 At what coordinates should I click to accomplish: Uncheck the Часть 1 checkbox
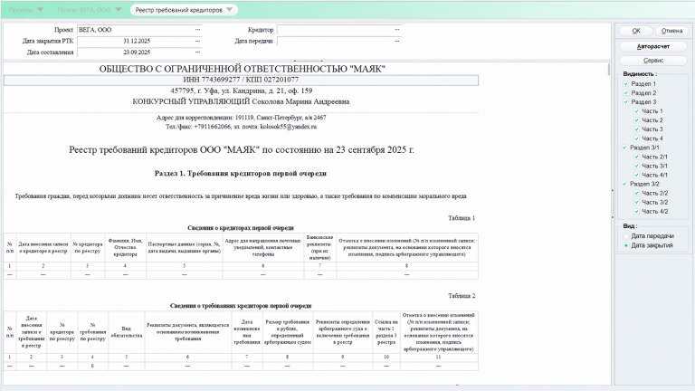coord(636,111)
